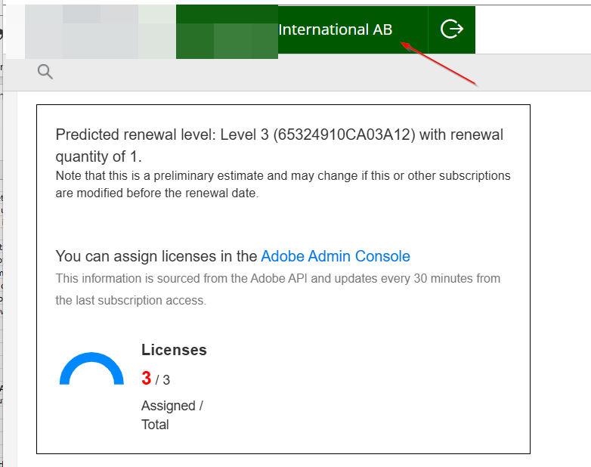Open the Adobe Admin Console link
The width and height of the screenshot is (591, 467).
click(336, 256)
